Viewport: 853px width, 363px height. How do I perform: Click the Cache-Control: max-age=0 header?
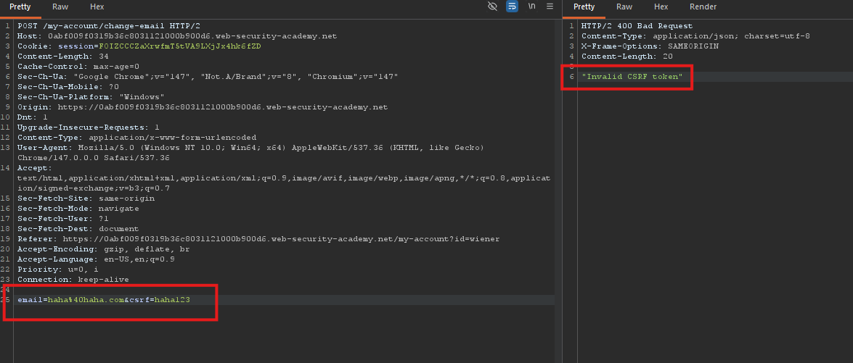(78, 66)
